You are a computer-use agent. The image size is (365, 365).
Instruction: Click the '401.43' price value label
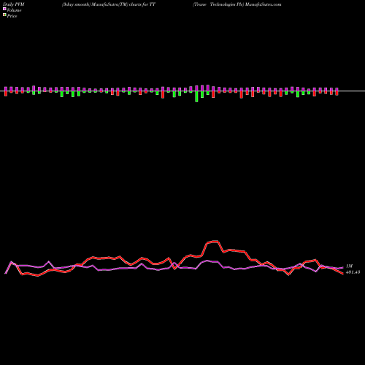[x=353, y=272]
